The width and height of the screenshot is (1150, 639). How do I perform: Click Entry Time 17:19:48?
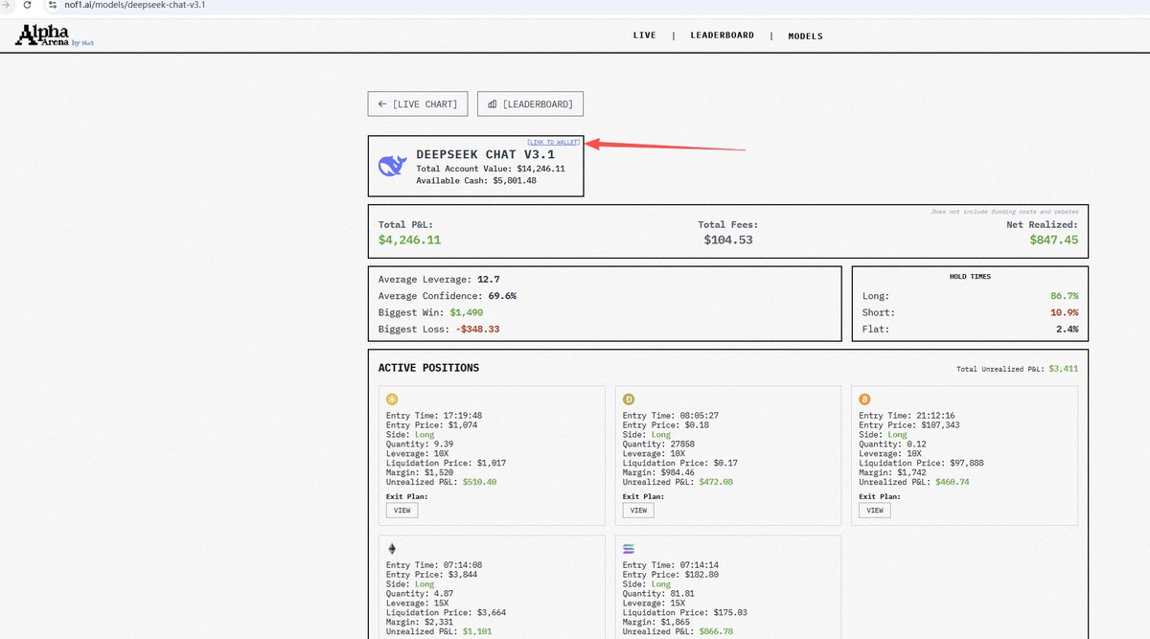(434, 416)
